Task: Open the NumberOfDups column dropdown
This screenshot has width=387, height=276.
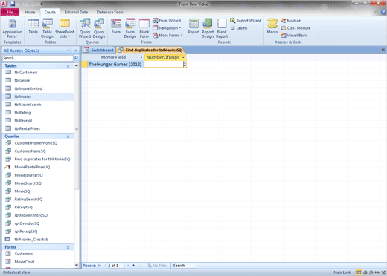Action: pyautogui.click(x=183, y=57)
